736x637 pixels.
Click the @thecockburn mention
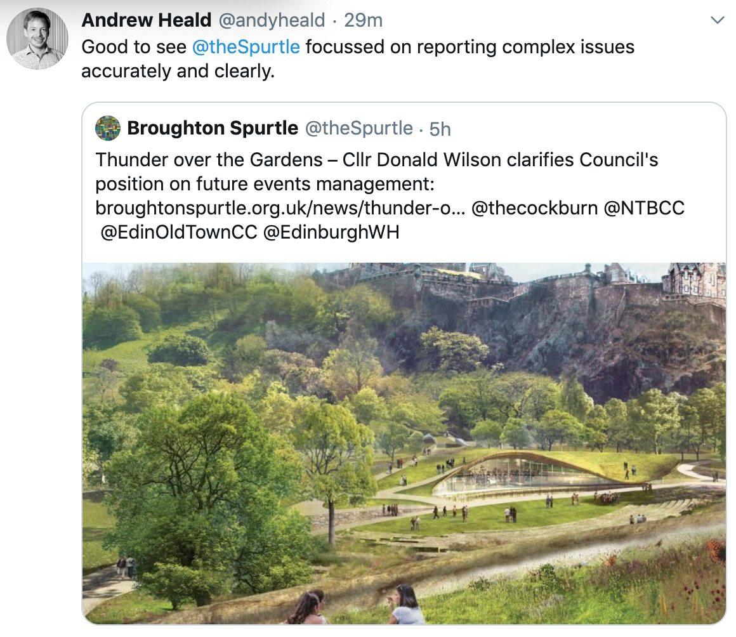click(535, 208)
